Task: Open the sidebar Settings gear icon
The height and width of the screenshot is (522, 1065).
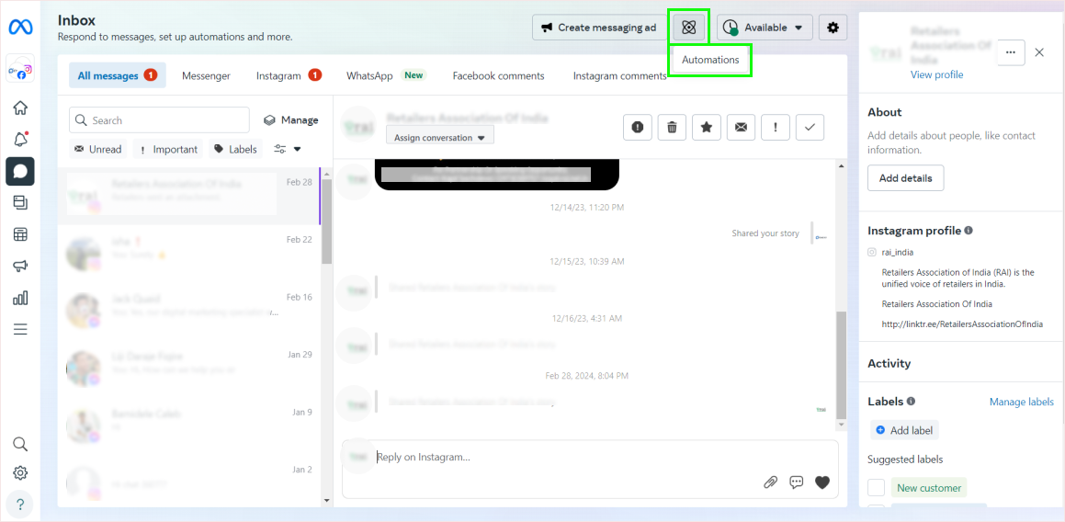Action: coord(20,472)
